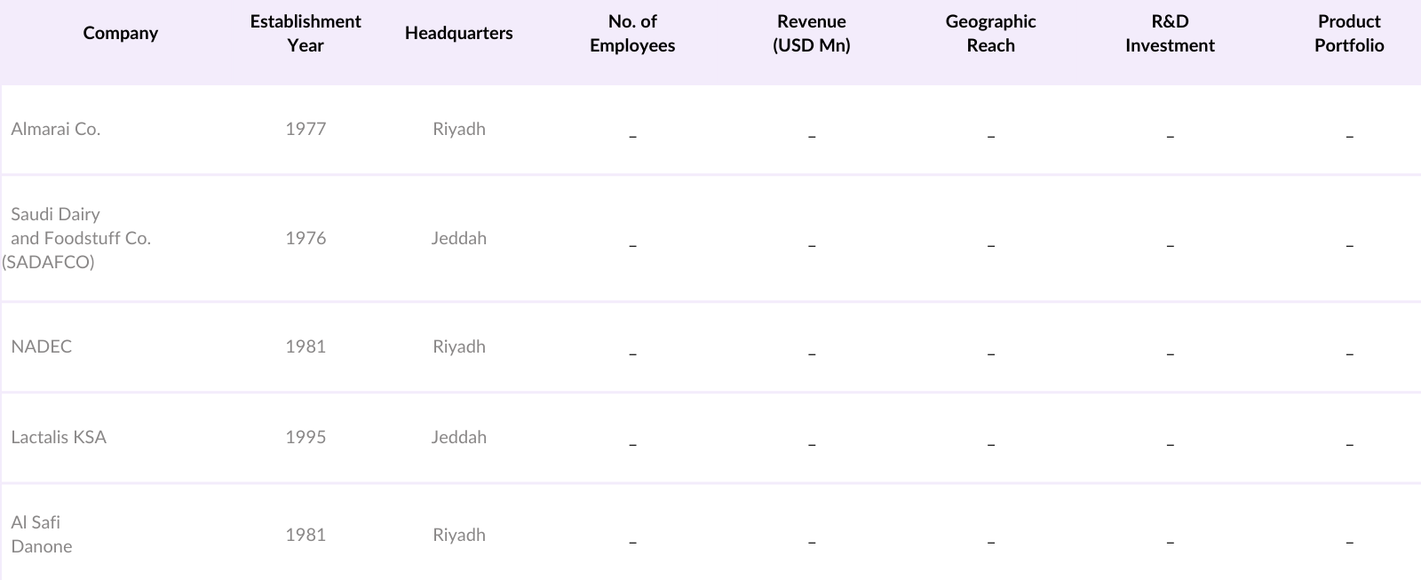Click the R&D Investment column header
The width and height of the screenshot is (1421, 580).
coord(1170,33)
